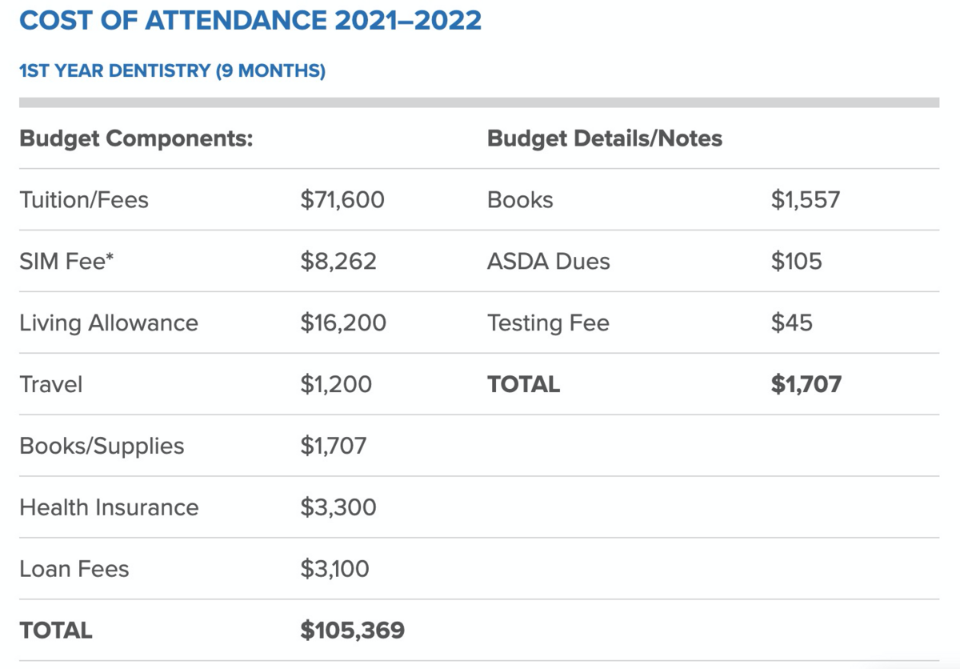Click the Books/Supplies row label
This screenshot has height=669, width=960.
[102, 446]
